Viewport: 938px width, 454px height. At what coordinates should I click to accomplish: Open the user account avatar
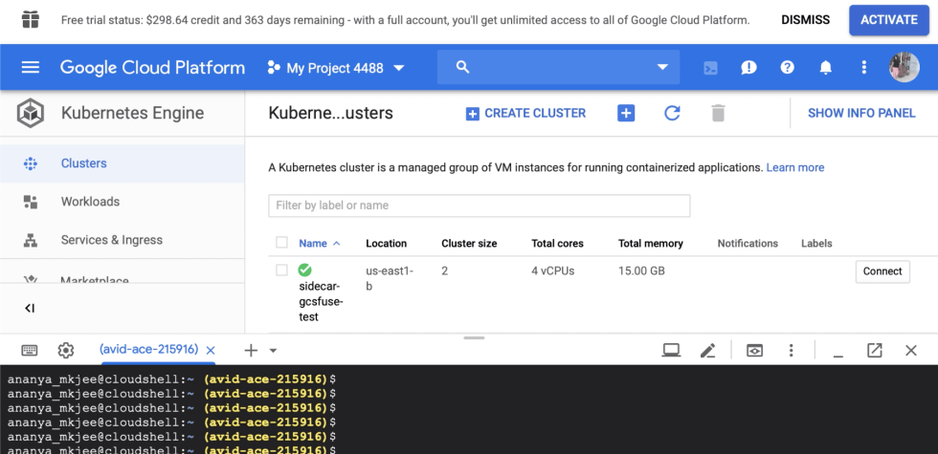(x=904, y=67)
